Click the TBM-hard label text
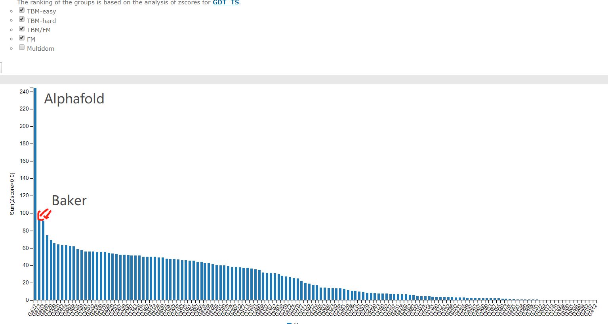The width and height of the screenshot is (608, 324). (x=41, y=21)
